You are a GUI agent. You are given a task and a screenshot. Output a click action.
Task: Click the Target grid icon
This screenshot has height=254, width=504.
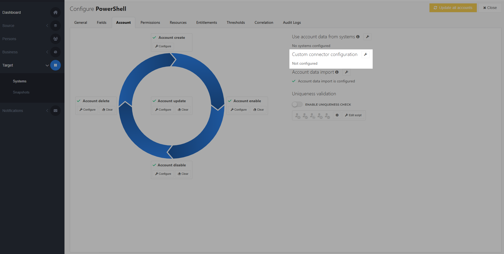click(x=56, y=65)
